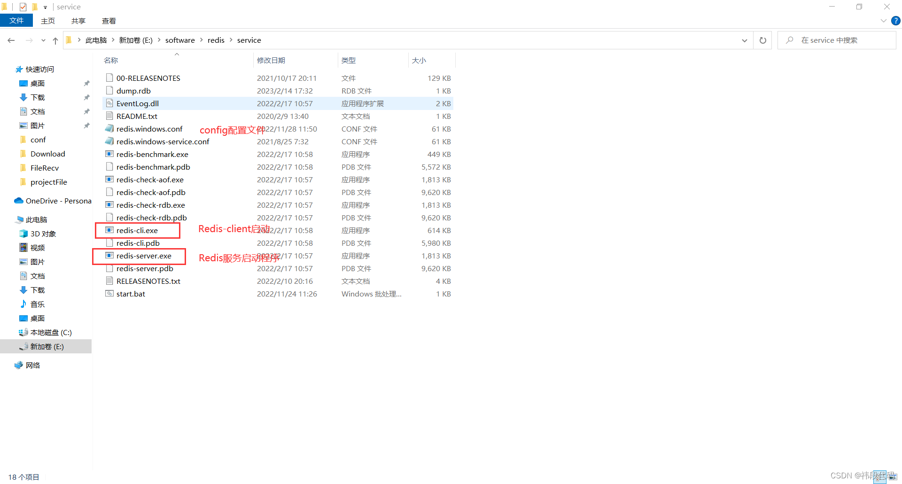Select the dump.rdb file
Viewport: 902px width, 484px height.
(x=133, y=91)
